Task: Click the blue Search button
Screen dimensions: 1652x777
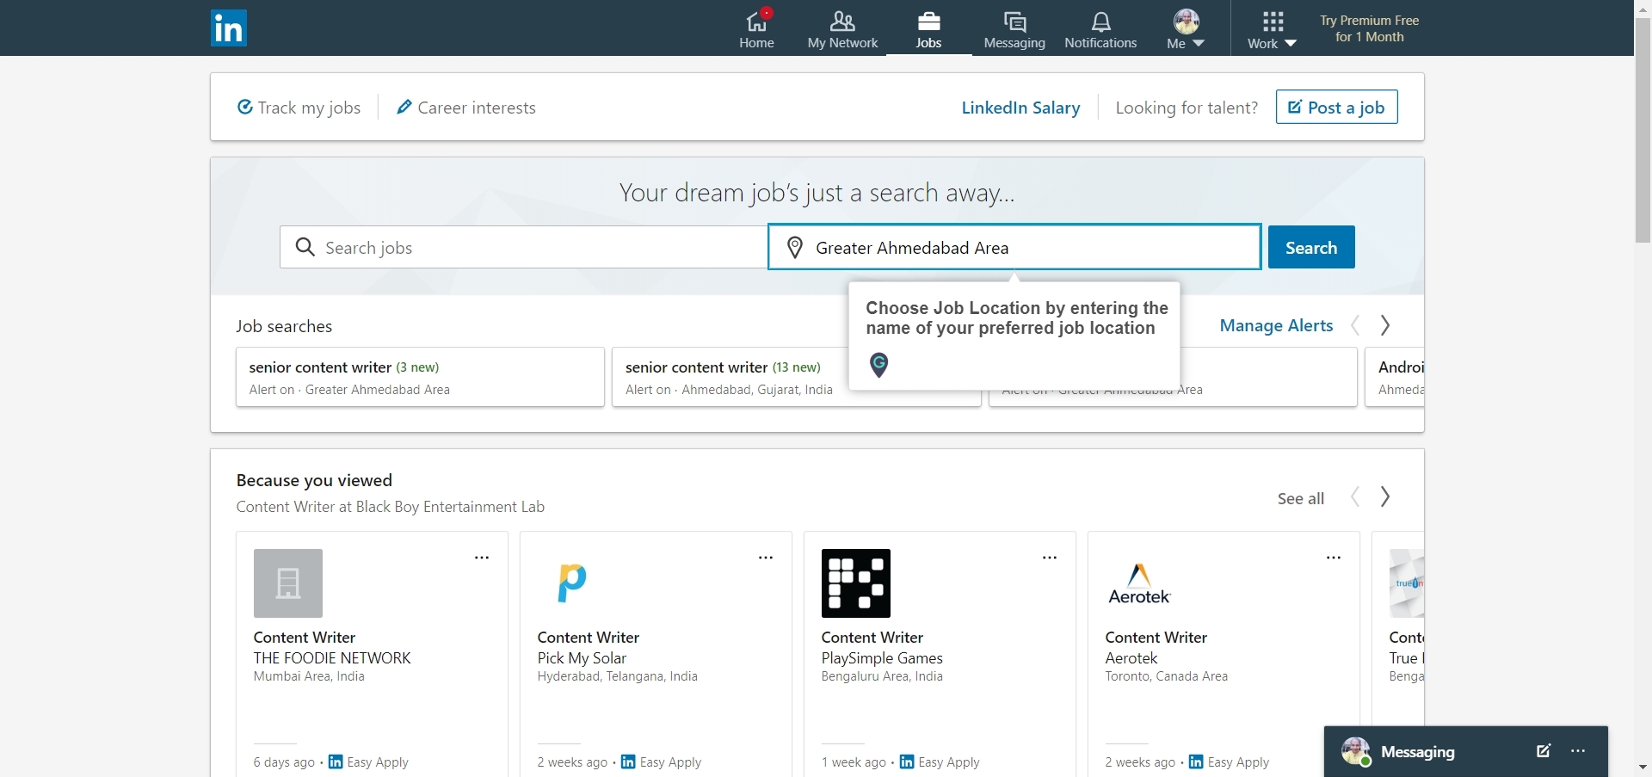Action: 1311,247
